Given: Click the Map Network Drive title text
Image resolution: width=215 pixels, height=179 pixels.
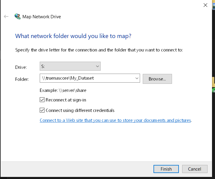Looking at the screenshot, I should pyautogui.click(x=42, y=17).
